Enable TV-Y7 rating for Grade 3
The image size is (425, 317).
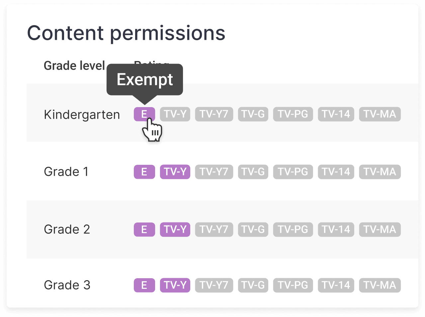pos(214,285)
